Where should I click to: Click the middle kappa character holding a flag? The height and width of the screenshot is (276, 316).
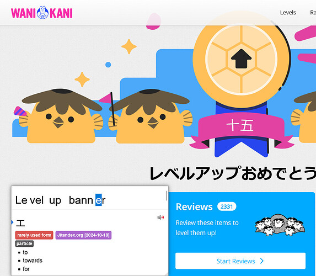point(148,116)
